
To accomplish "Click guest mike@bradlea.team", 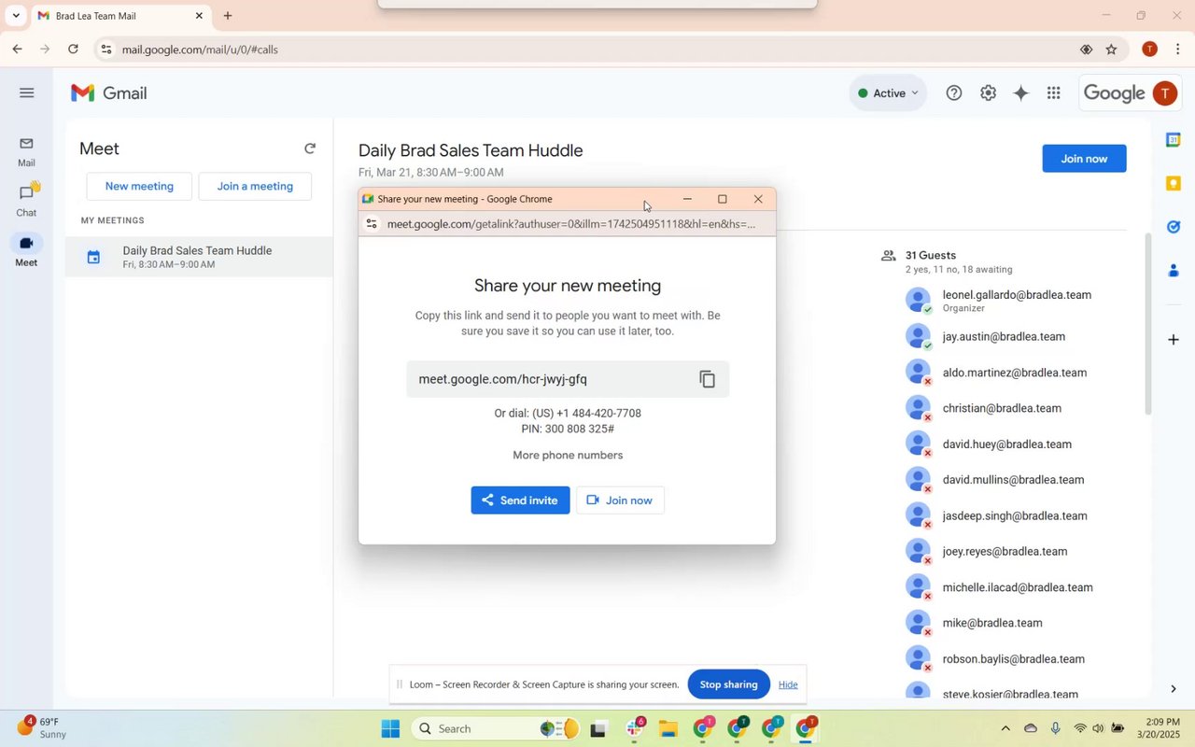I will [x=992, y=623].
